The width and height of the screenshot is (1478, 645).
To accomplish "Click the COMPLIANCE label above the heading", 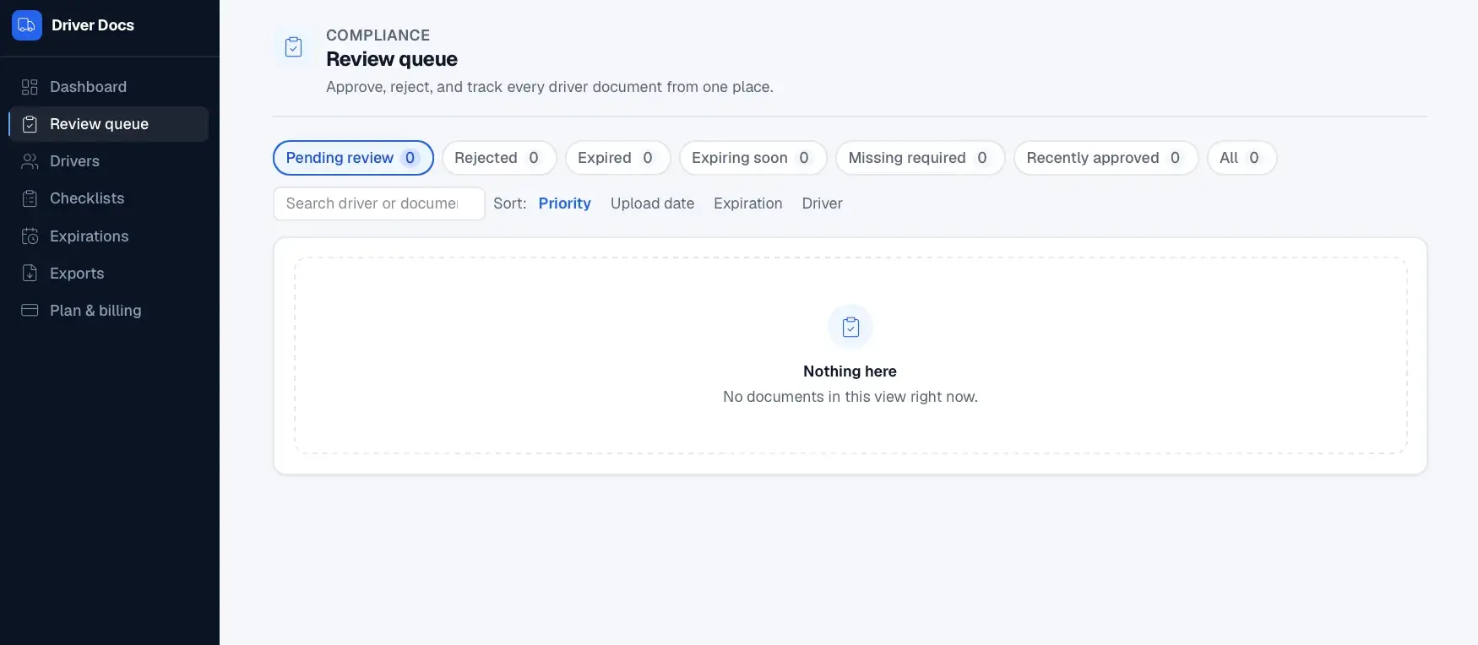I will coord(378,35).
